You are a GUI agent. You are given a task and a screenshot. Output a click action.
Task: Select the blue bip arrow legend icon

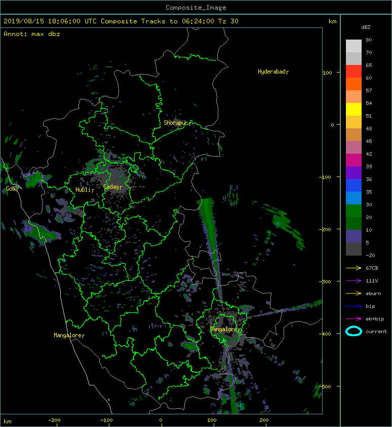tap(354, 306)
